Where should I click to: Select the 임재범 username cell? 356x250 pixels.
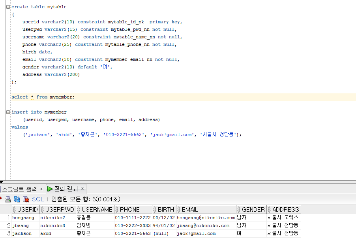(95, 225)
